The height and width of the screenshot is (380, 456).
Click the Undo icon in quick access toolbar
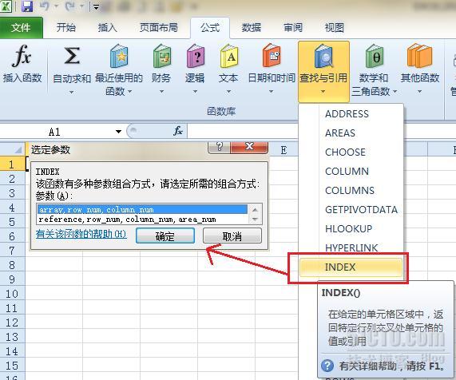[45, 6]
